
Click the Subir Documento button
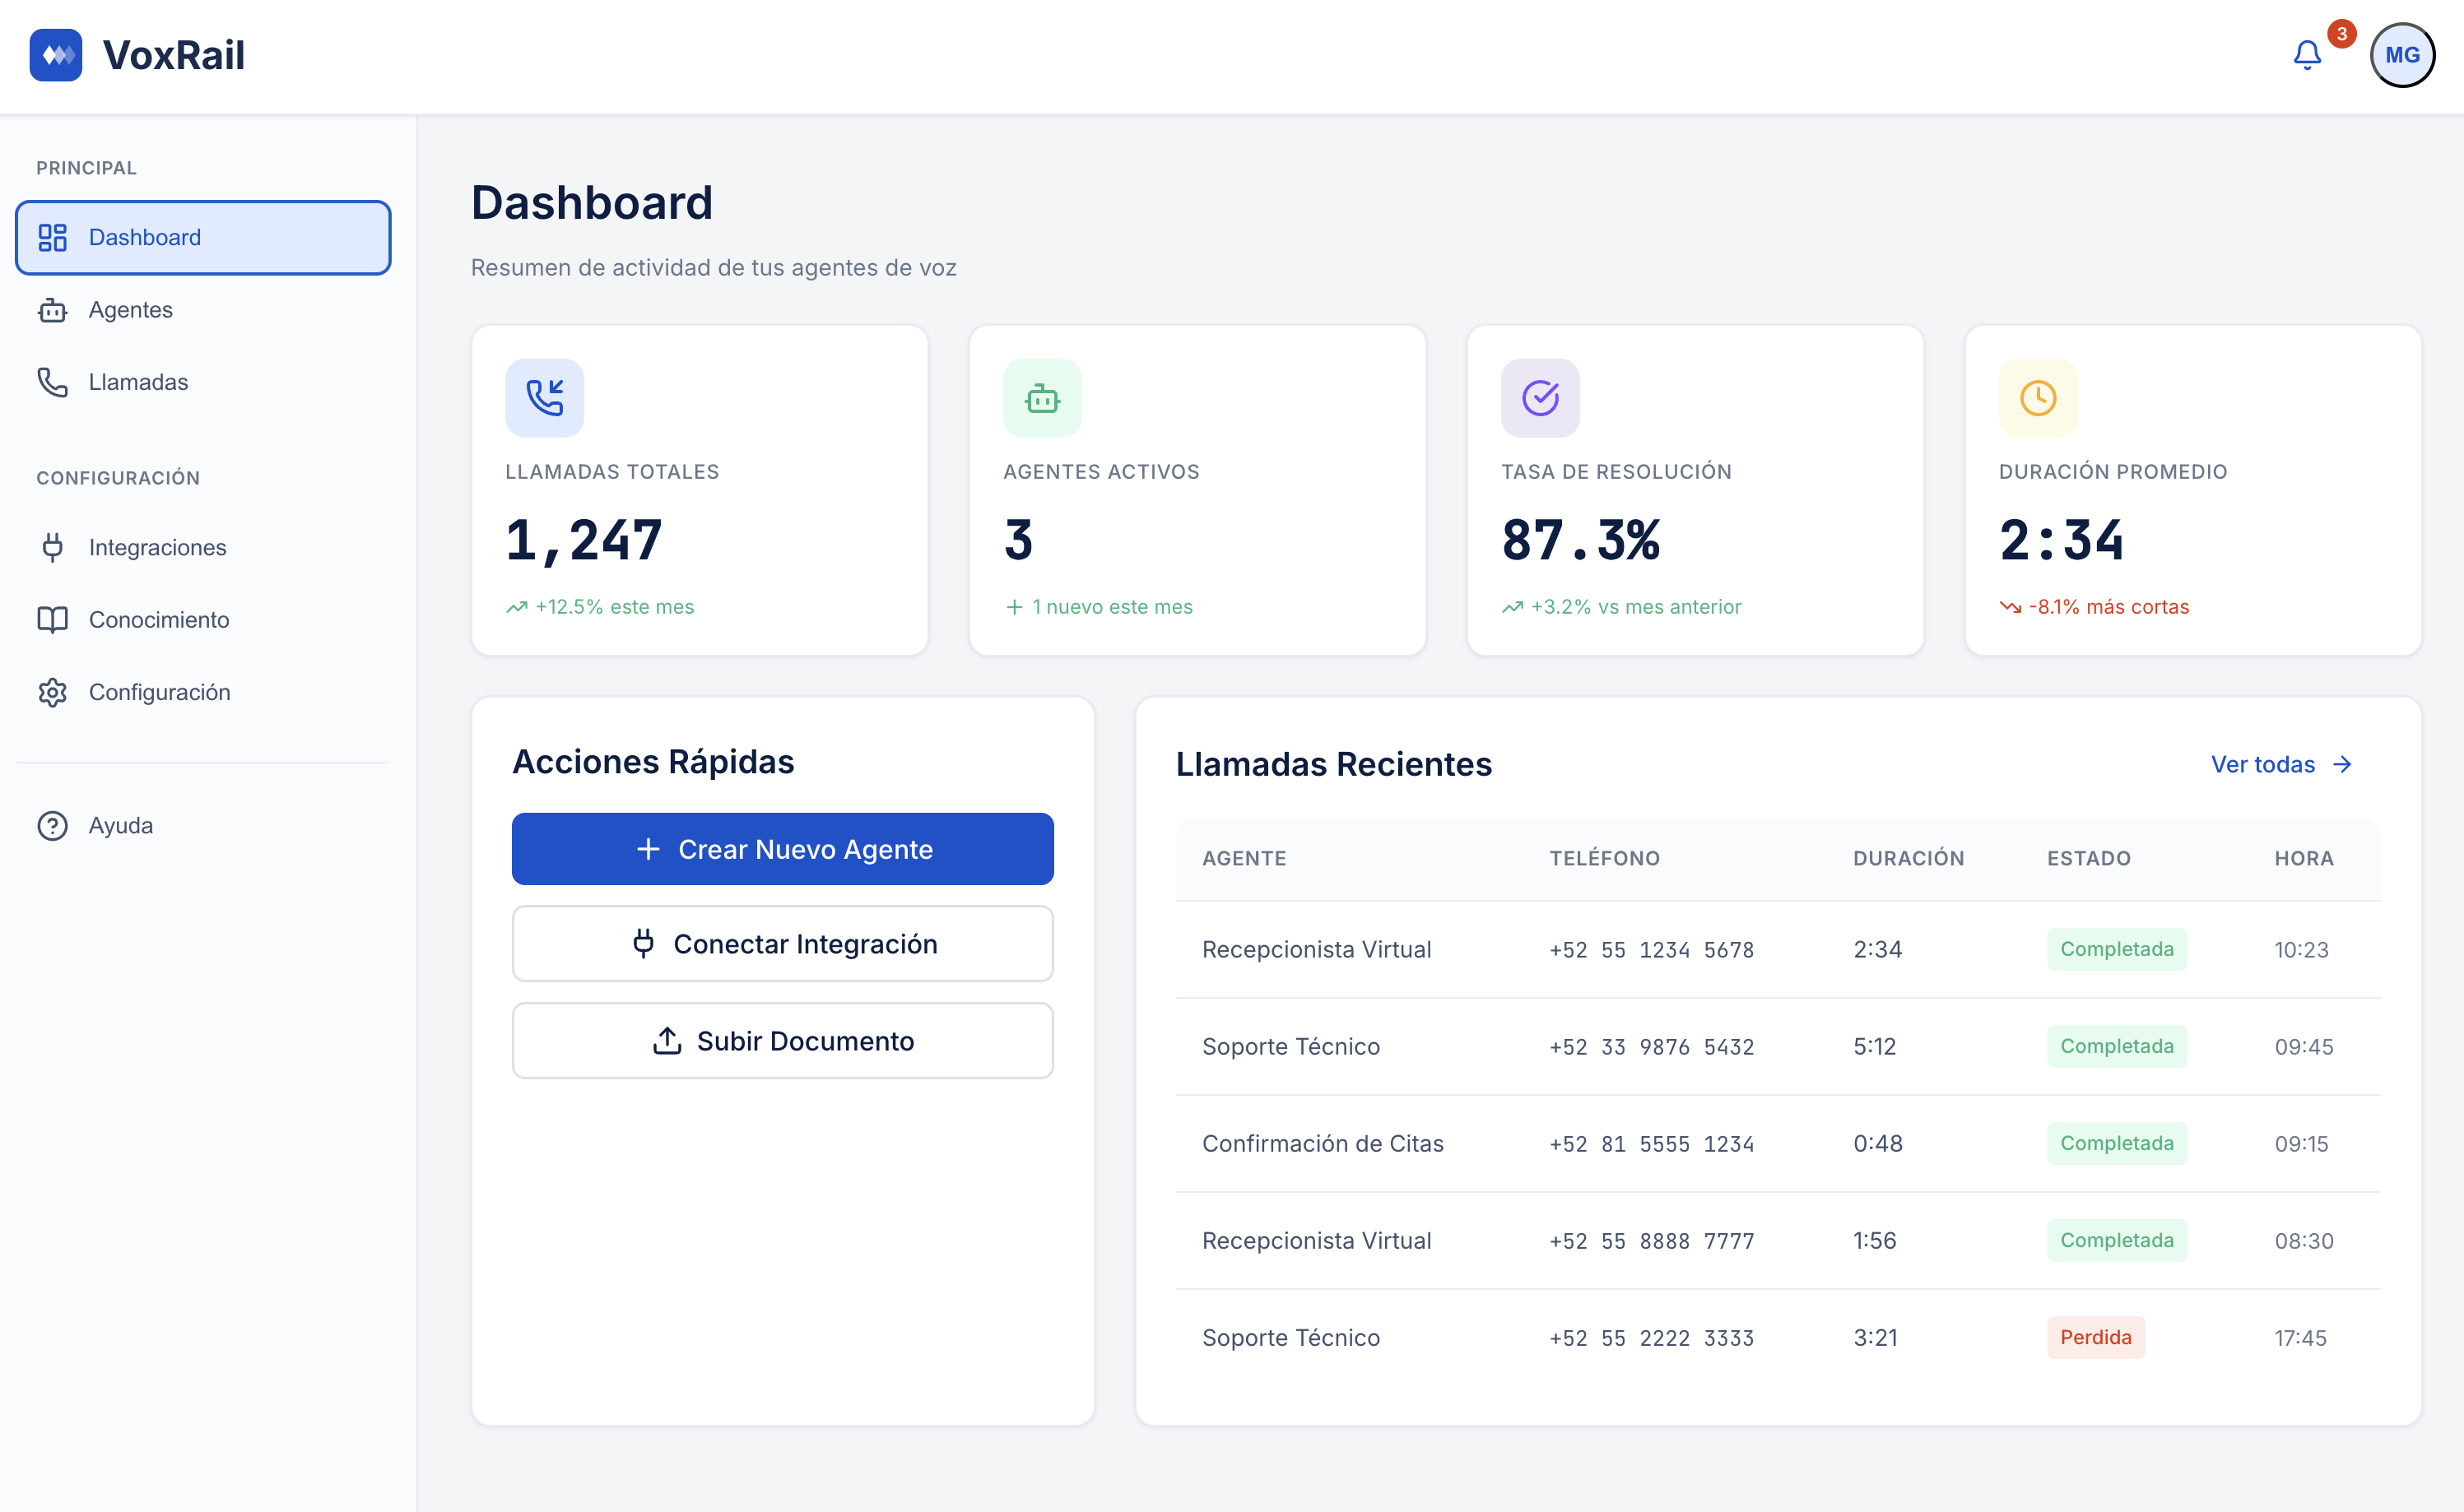[x=783, y=1040]
